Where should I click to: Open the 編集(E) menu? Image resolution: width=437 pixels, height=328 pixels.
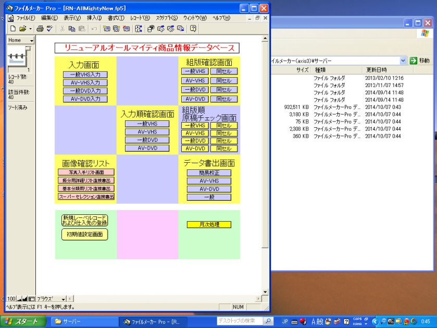point(49,18)
